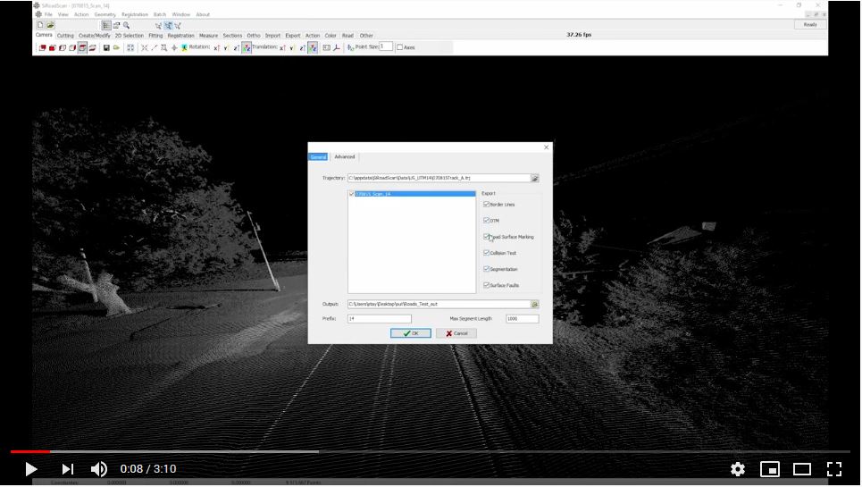The image size is (862, 487).
Task: Switch to the Advanced tab
Action: pyautogui.click(x=345, y=157)
